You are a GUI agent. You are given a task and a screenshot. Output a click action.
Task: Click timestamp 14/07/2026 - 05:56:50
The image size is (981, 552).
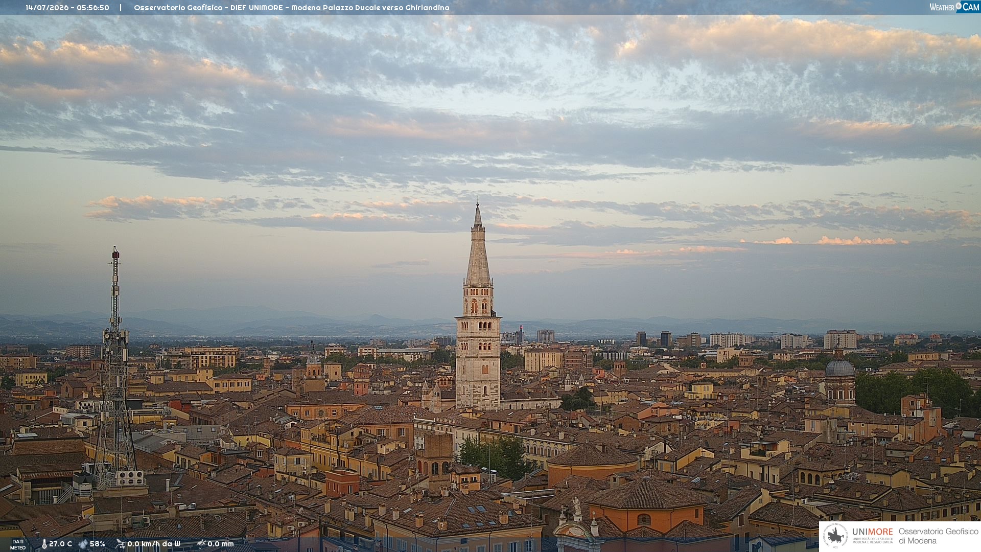[67, 8]
